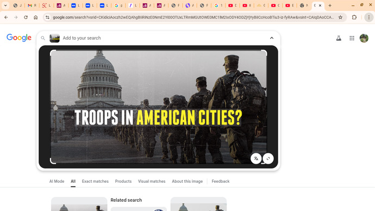Click the translate text button on image
375x211 pixels.
tap(256, 158)
